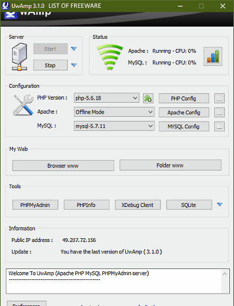Click the green PHP extension puzzle icon

[148, 98]
